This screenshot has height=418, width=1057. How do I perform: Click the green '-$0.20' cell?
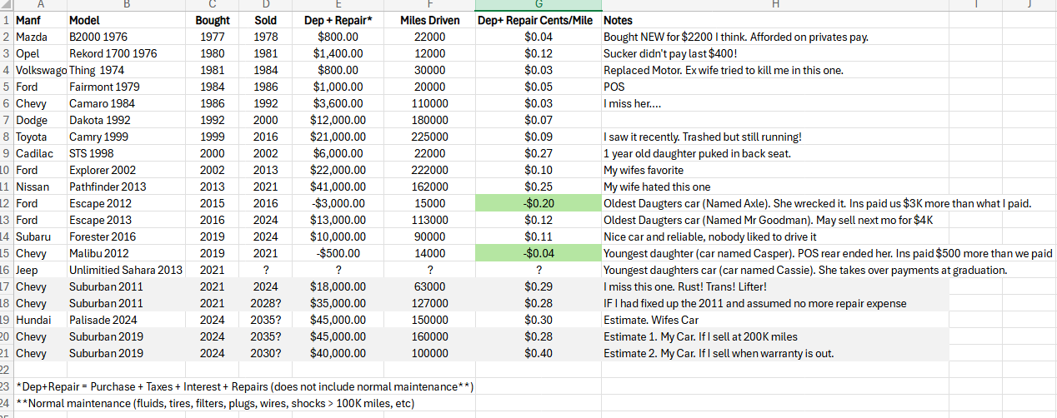point(539,203)
